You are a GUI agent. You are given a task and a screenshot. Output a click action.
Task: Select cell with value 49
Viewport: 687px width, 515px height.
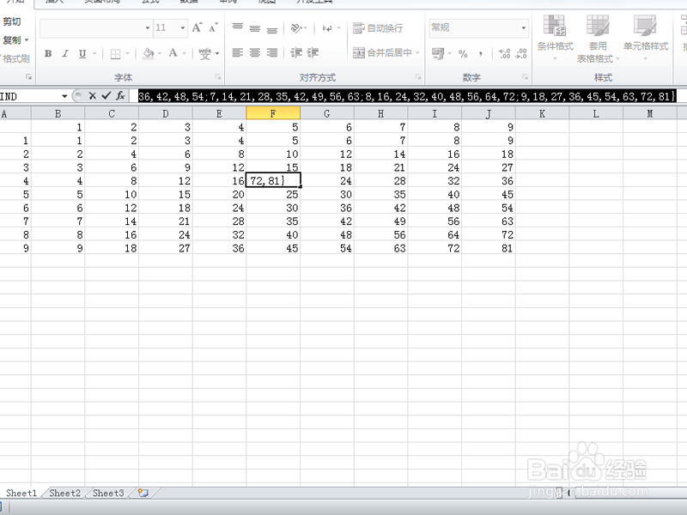380,221
